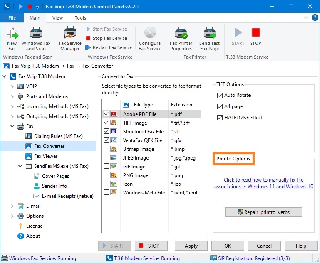
Task: Switch to the View tab
Action: tap(57, 18)
